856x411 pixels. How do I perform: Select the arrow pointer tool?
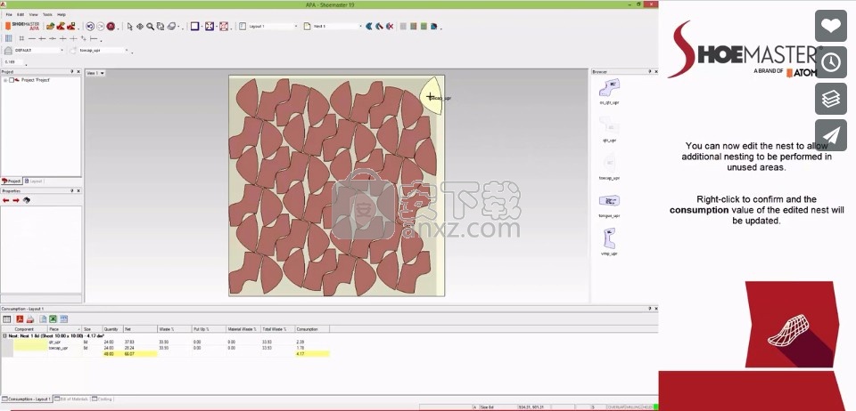[130, 26]
